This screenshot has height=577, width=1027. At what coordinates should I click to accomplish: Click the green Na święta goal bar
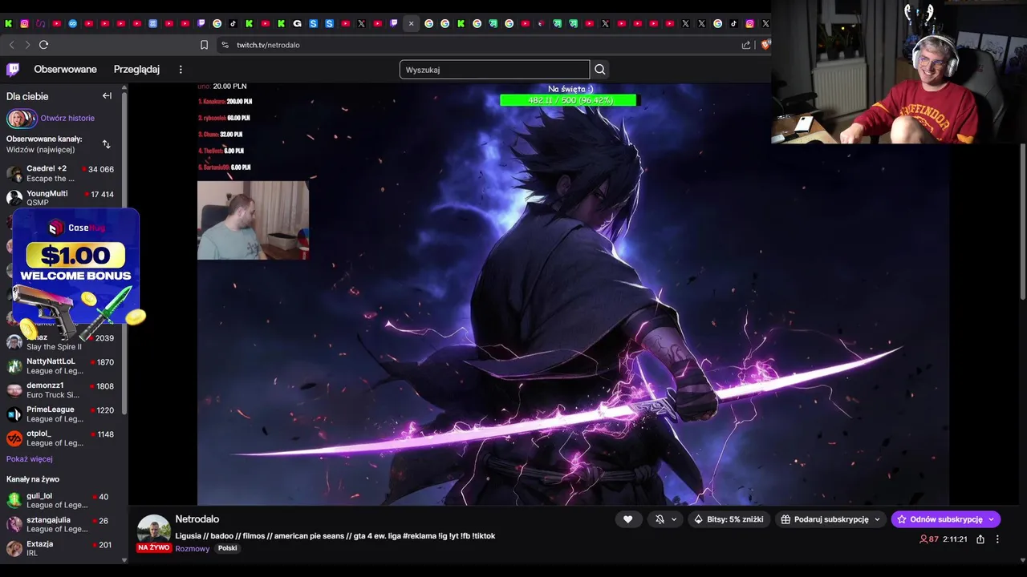pyautogui.click(x=569, y=100)
